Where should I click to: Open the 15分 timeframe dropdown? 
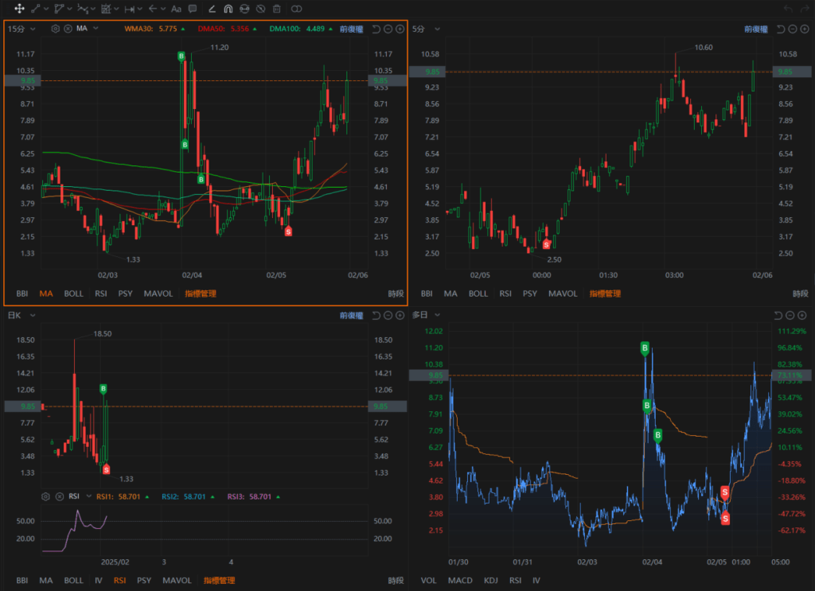click(x=21, y=29)
